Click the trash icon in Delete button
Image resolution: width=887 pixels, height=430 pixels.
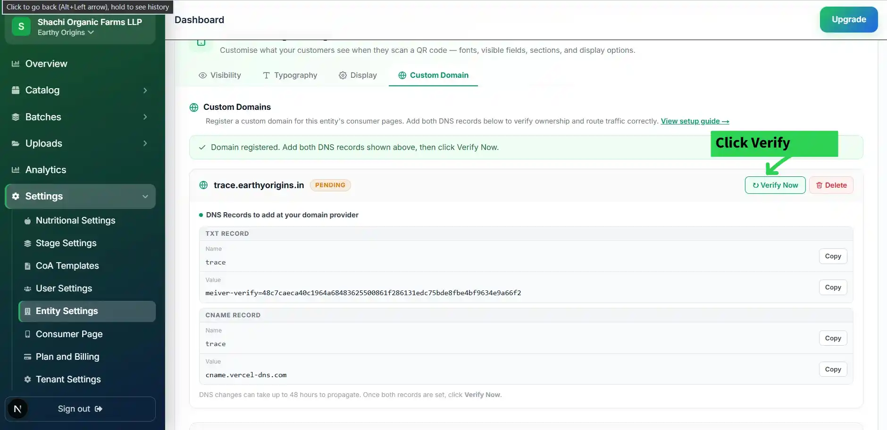(x=819, y=185)
